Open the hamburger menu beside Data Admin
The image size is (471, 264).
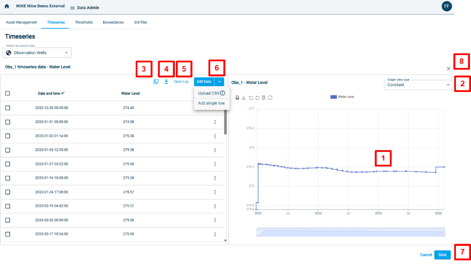tap(72, 8)
